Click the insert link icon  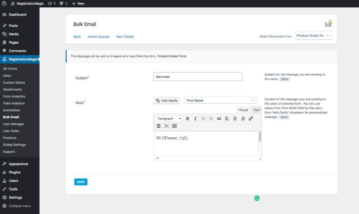pyautogui.click(x=251, y=119)
